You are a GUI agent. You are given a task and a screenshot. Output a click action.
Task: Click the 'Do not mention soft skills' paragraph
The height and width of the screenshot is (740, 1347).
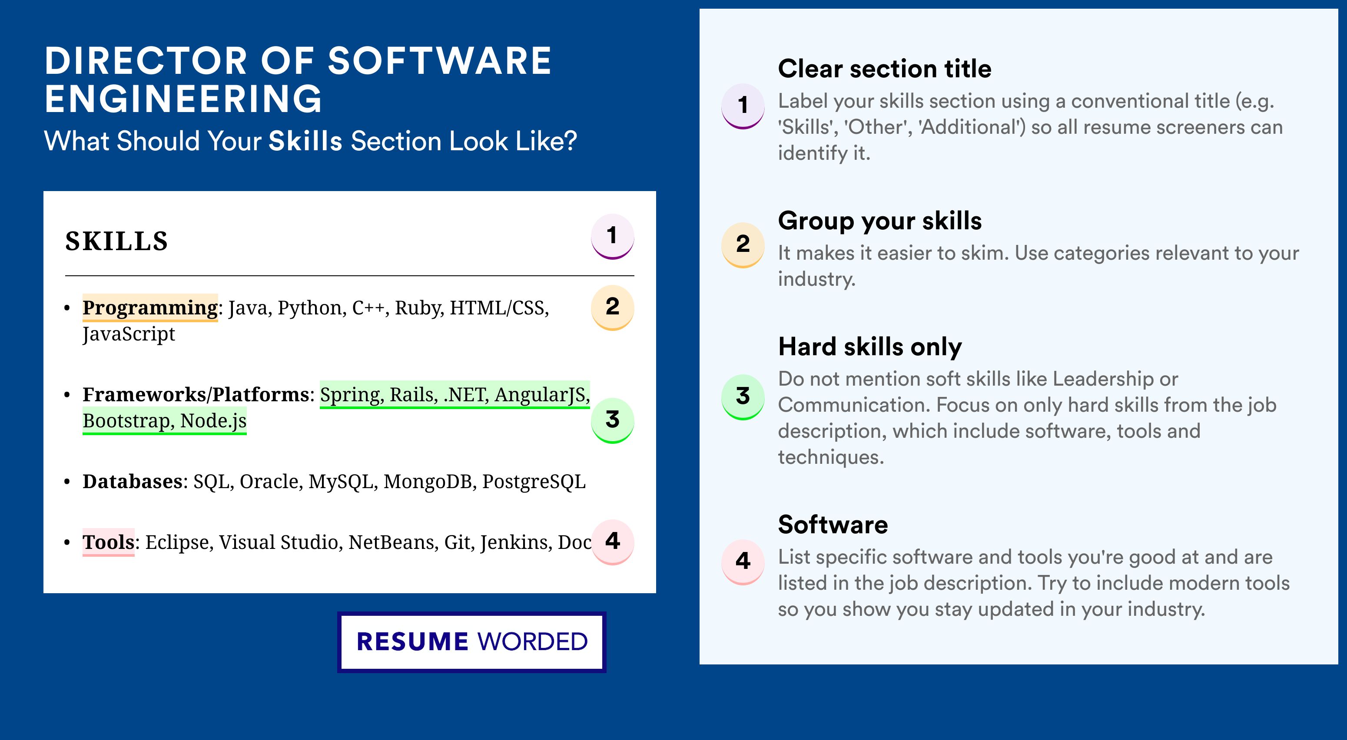pos(1027,418)
